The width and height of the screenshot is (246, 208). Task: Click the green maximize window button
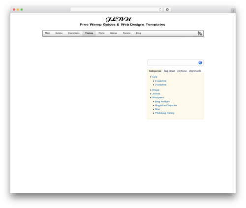pyautogui.click(x=22, y=9)
